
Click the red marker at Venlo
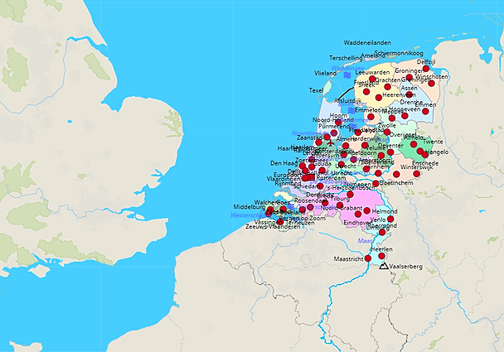pyautogui.click(x=391, y=220)
